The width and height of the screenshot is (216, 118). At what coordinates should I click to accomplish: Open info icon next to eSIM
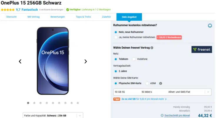[160, 83]
